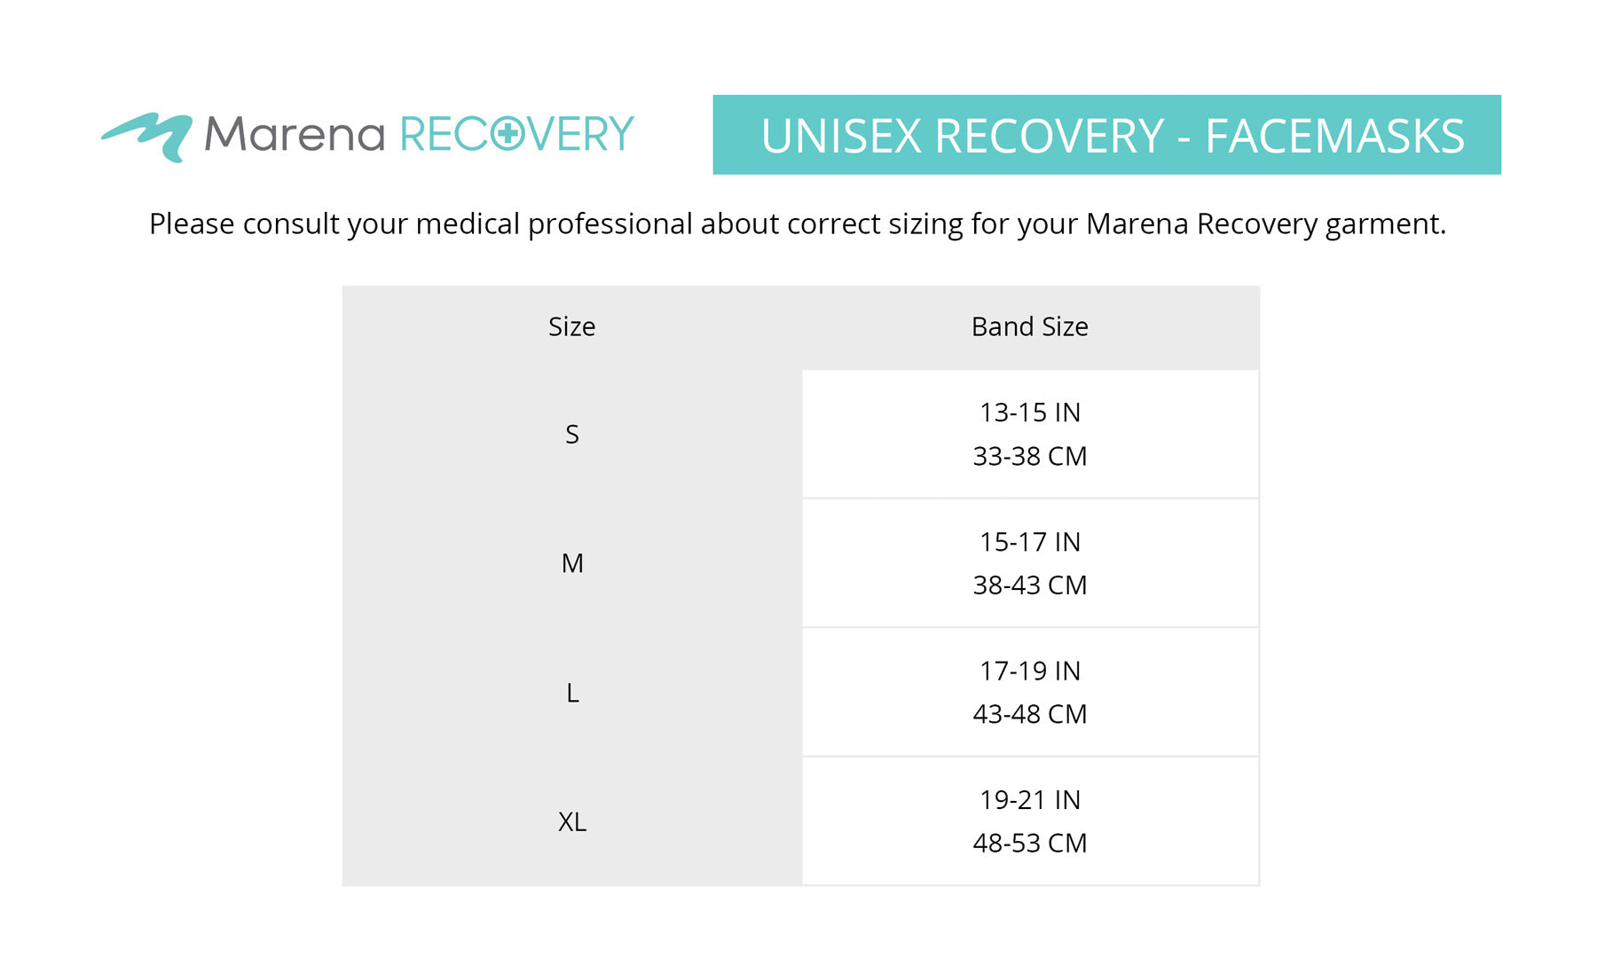Click the 48-53 CM band measurement
This screenshot has width=1597, height=974.
[1029, 843]
